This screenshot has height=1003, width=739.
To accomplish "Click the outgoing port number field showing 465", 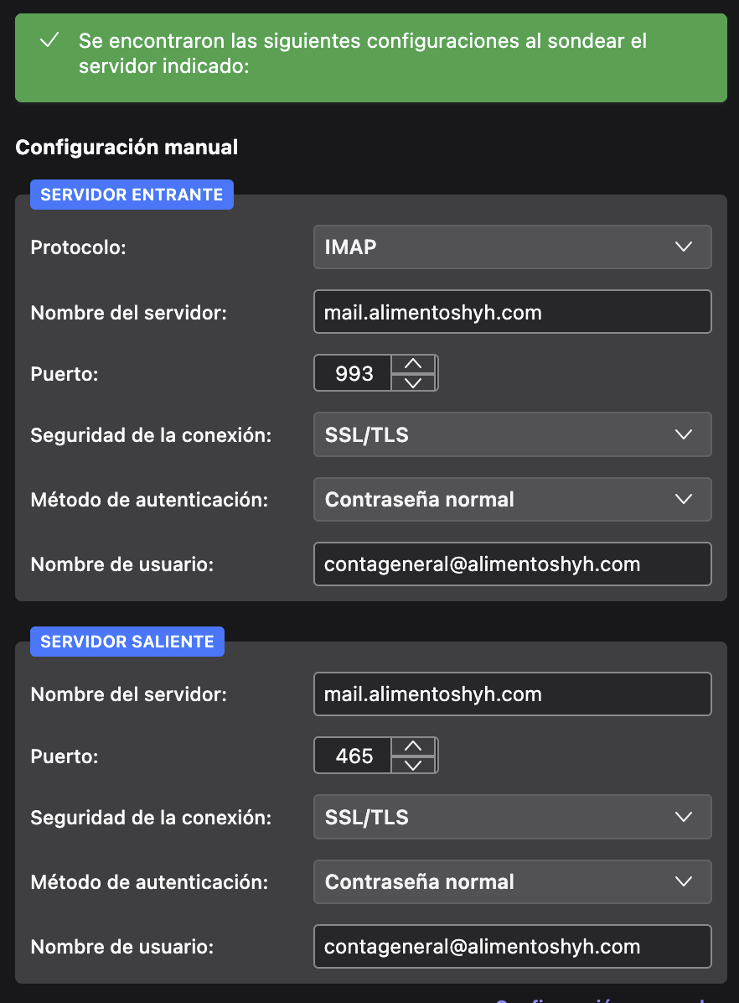I will pyautogui.click(x=354, y=756).
